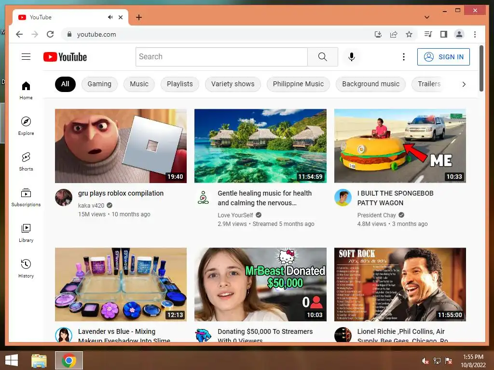Click the youtube.com address bar
This screenshot has width=494, height=370.
218,34
